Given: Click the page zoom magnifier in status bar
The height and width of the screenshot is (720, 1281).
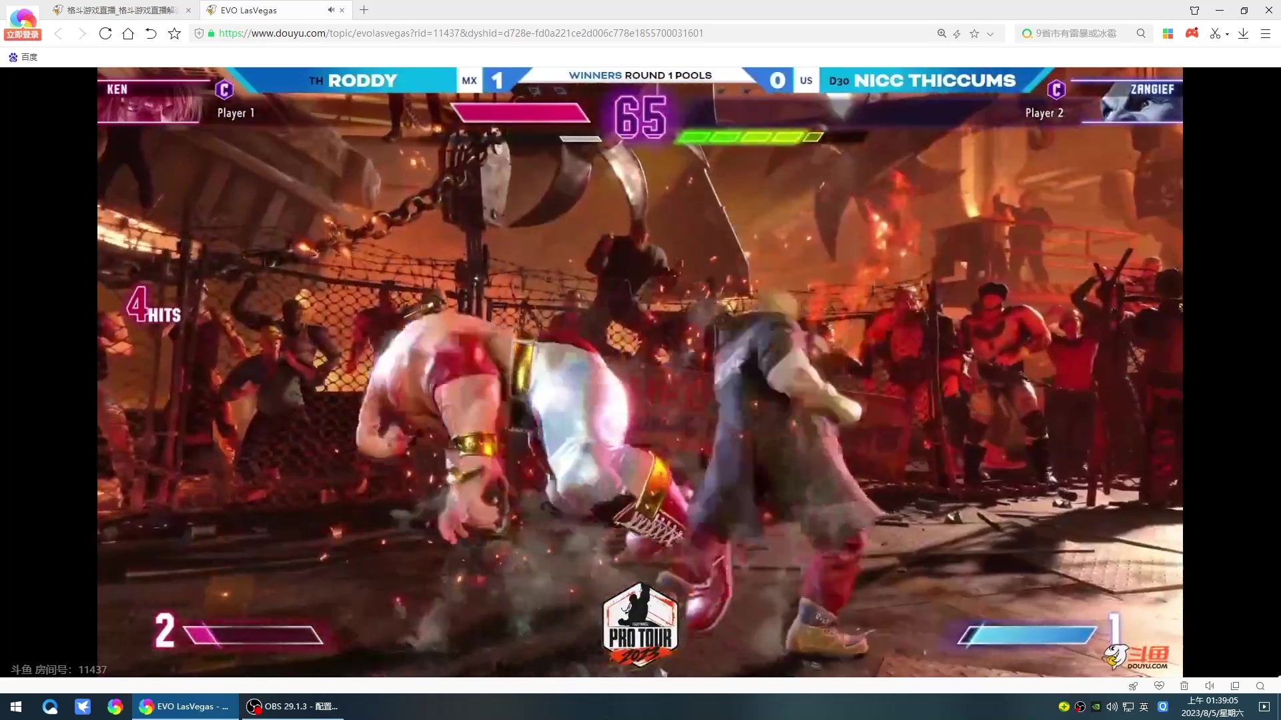Looking at the screenshot, I should pos(1260,686).
